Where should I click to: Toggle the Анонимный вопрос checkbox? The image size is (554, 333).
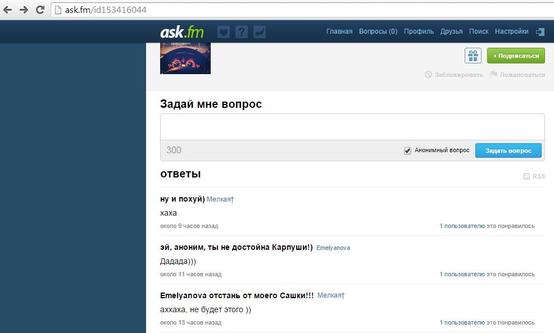click(x=407, y=150)
